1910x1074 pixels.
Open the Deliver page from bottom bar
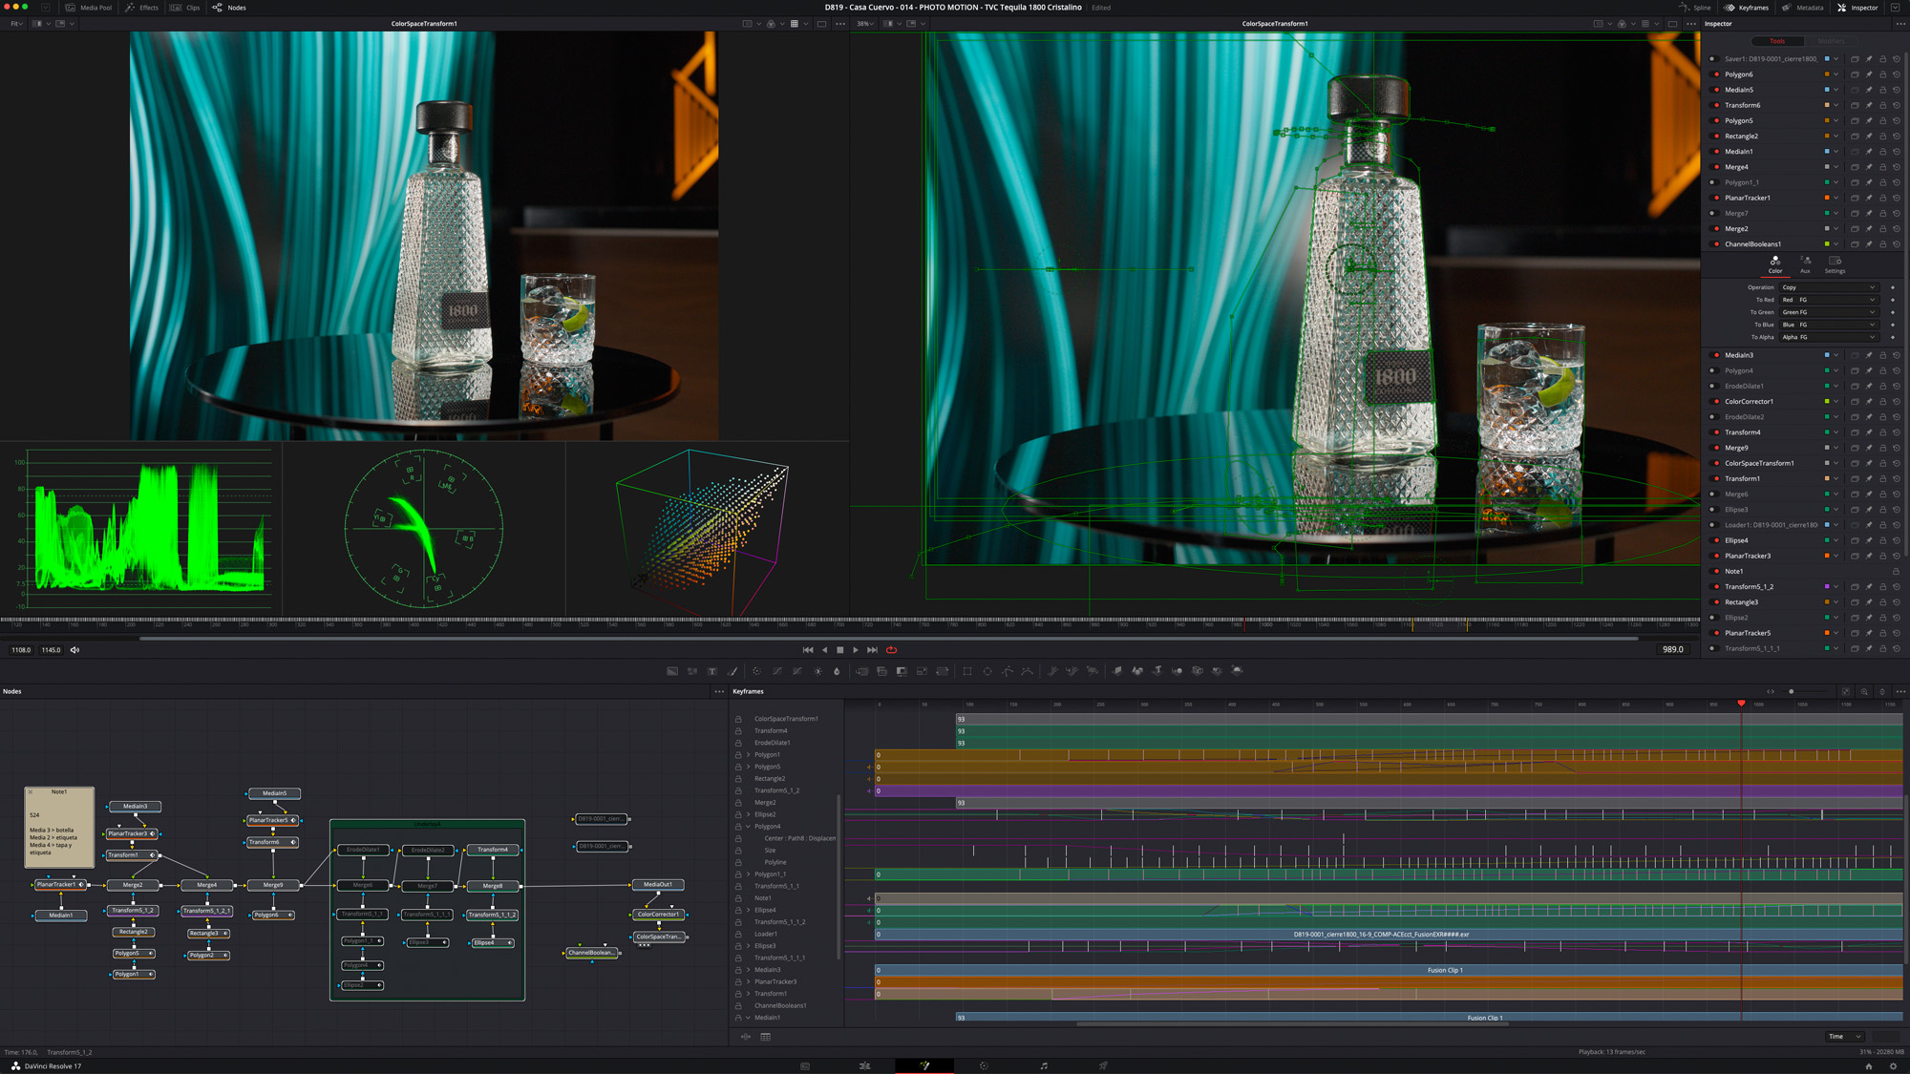pyautogui.click(x=1103, y=1066)
